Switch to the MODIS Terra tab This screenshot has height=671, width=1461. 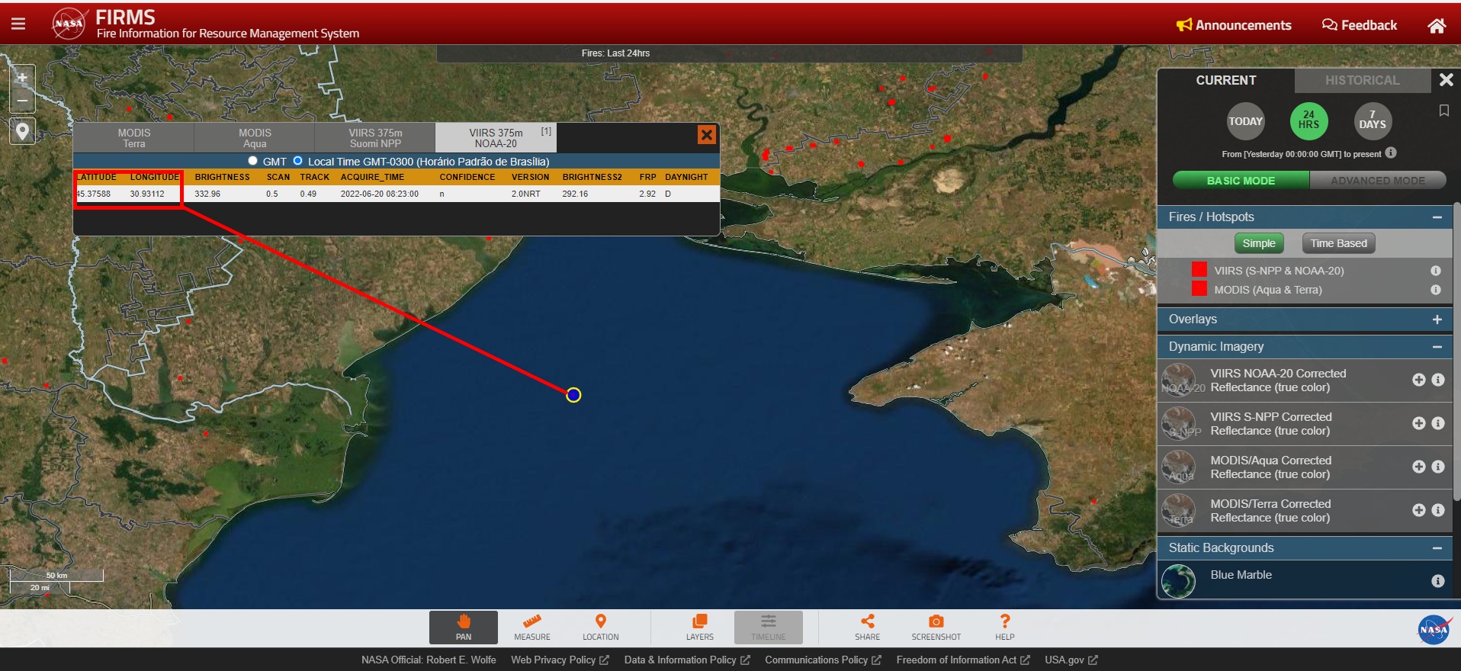[x=133, y=138]
